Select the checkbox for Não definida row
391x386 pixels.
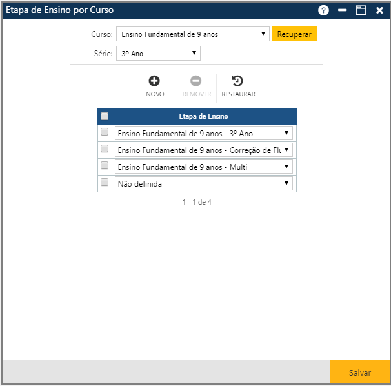(x=105, y=183)
